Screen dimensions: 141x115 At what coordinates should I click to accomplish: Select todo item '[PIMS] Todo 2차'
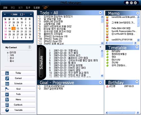pyautogui.click(x=53, y=39)
